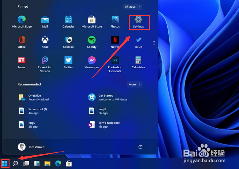239x169 pixels.
Task: Open Microsoft Store pinned app
Action: pos(92,22)
